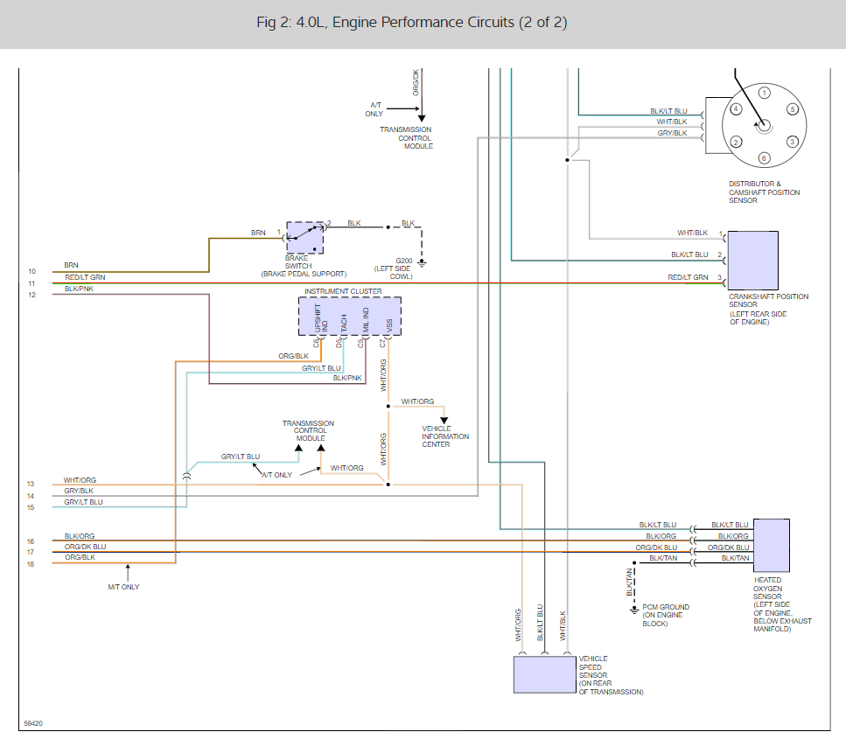Click the A/T ONLY label near the top
The width and height of the screenshot is (846, 753).
pyautogui.click(x=374, y=109)
